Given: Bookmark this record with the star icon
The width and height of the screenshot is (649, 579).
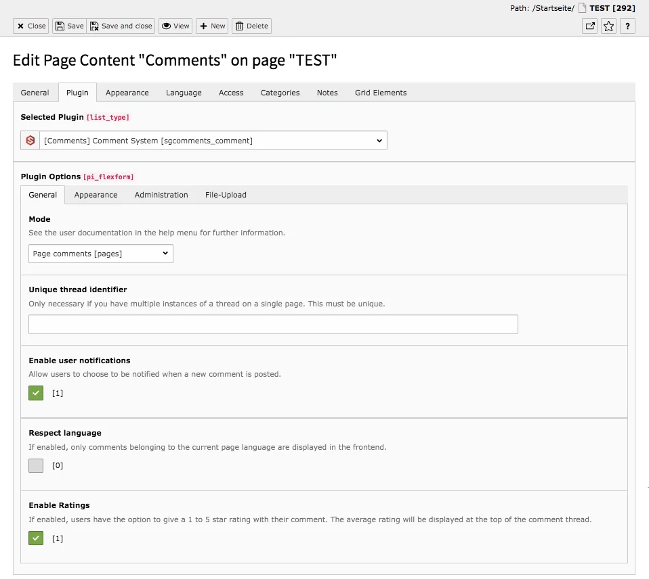Looking at the screenshot, I should pyautogui.click(x=608, y=26).
